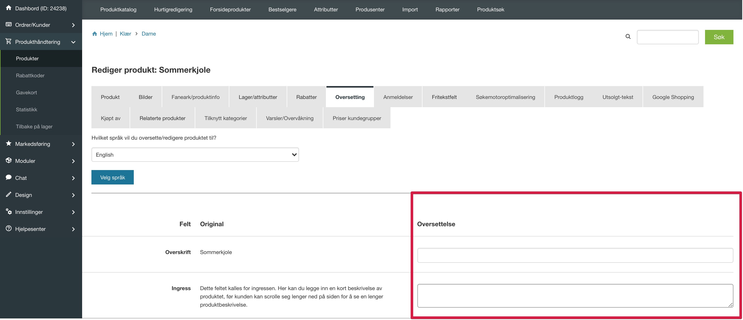This screenshot has height=320, width=743.
Task: Click the green Søk button
Action: (719, 37)
